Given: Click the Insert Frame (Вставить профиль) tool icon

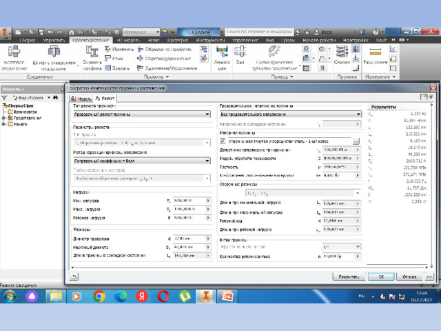Looking at the screenshot, I should pyautogui.click(x=92, y=54).
